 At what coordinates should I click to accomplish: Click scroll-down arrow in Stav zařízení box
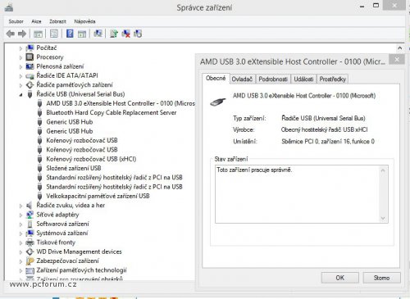tap(383, 218)
